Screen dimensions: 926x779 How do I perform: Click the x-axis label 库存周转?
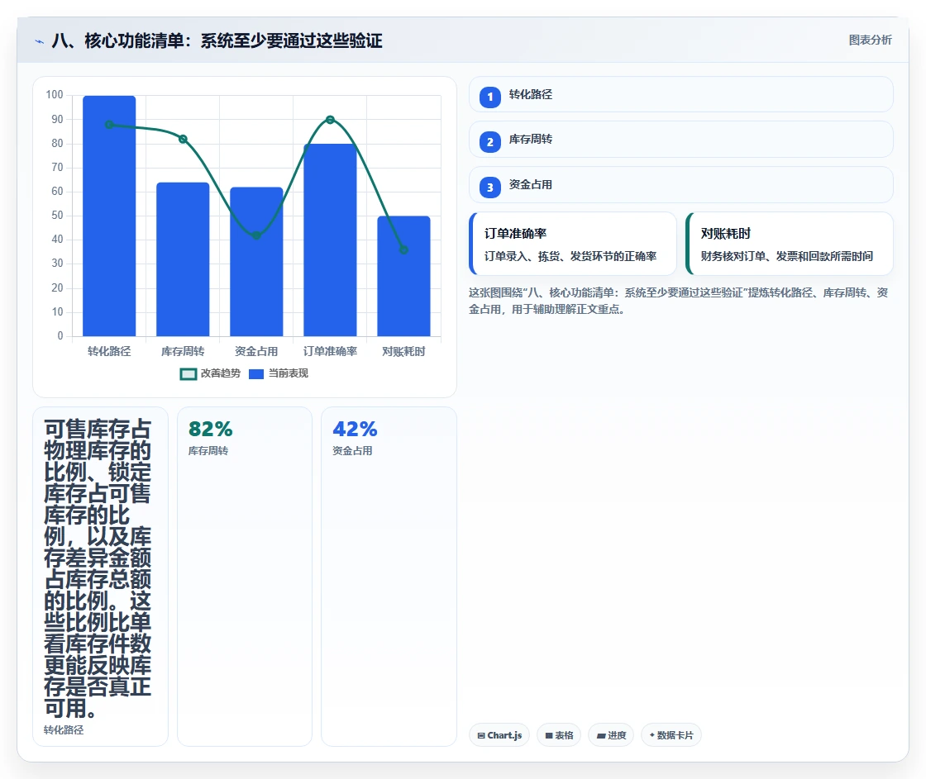click(183, 352)
